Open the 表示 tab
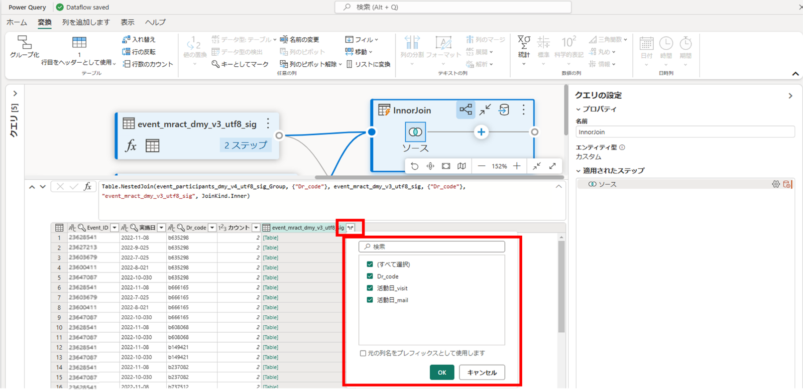 127,22
